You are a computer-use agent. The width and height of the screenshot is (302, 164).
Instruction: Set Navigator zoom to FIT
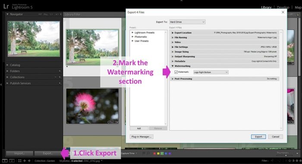(40, 14)
